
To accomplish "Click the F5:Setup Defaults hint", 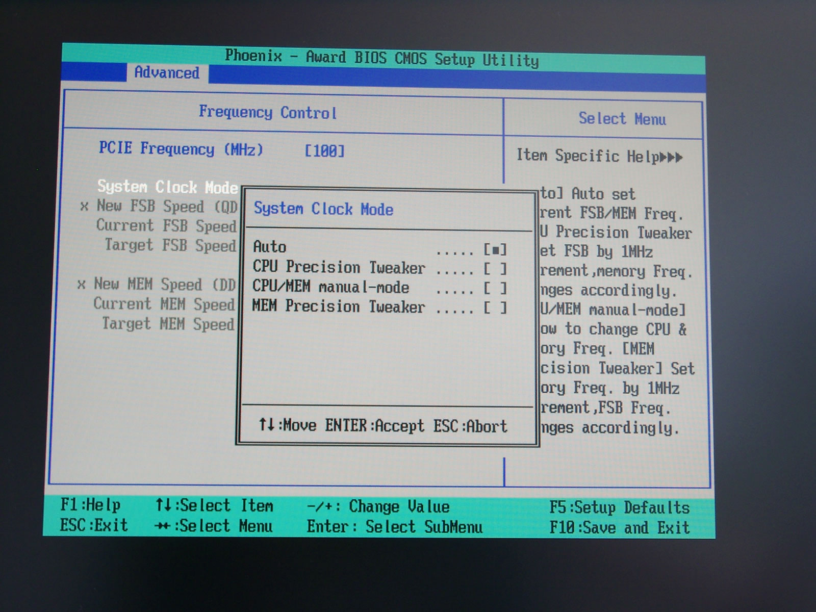I will (620, 508).
